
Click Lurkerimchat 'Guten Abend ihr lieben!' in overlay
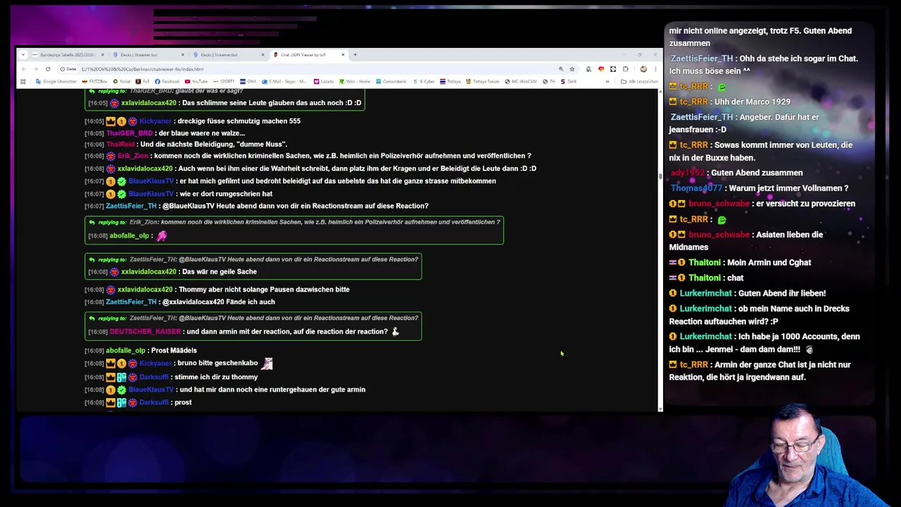point(782,294)
